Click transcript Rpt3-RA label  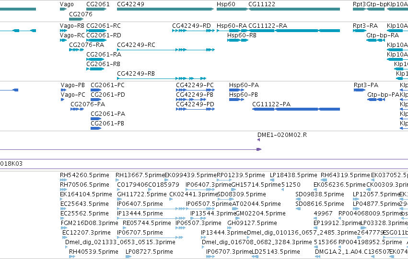coord(365,26)
